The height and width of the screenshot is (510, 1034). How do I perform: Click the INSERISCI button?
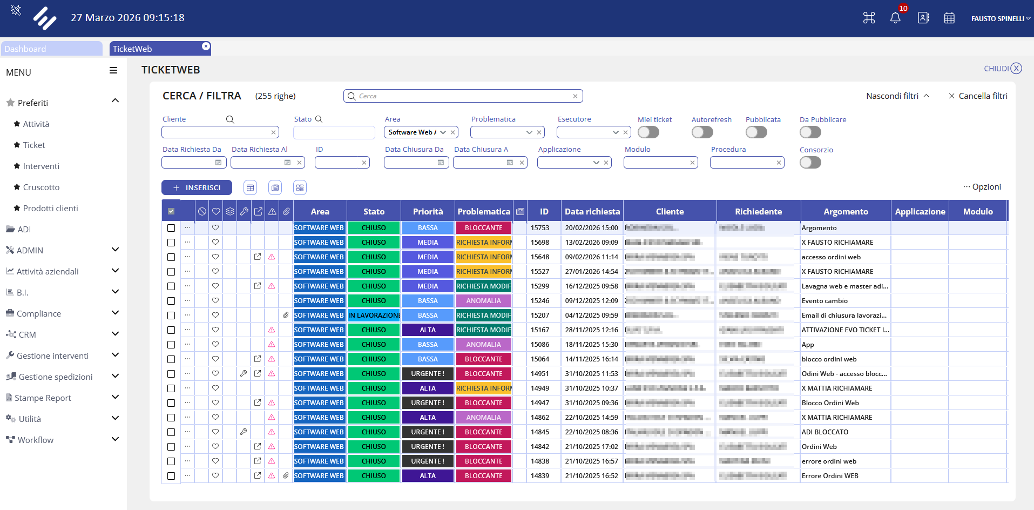(x=197, y=187)
